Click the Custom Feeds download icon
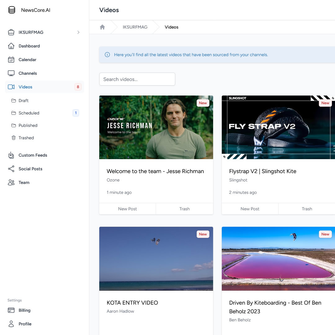Image resolution: width=335 pixels, height=335 pixels. tap(11, 155)
